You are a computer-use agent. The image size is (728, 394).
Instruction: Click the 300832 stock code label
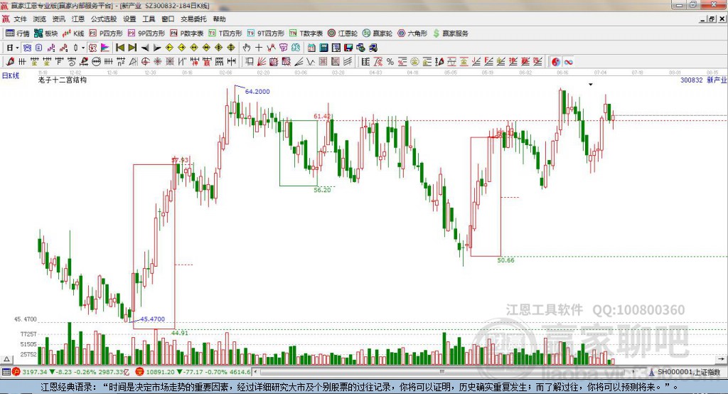coord(691,80)
